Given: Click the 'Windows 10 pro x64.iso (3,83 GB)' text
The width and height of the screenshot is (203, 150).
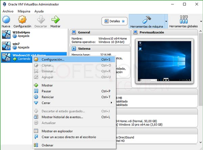Looking at the screenshot, I should pos(140,125).
